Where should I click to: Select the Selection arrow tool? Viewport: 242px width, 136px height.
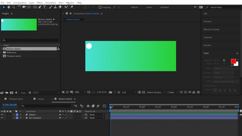pyautogui.click(x=4, y=7)
